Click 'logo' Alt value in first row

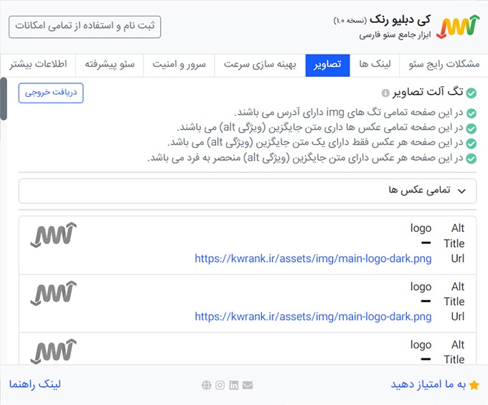pos(421,228)
